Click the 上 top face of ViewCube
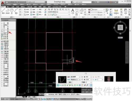Screen dimensions: 132x101 pyautogui.click(x=120, y=28)
